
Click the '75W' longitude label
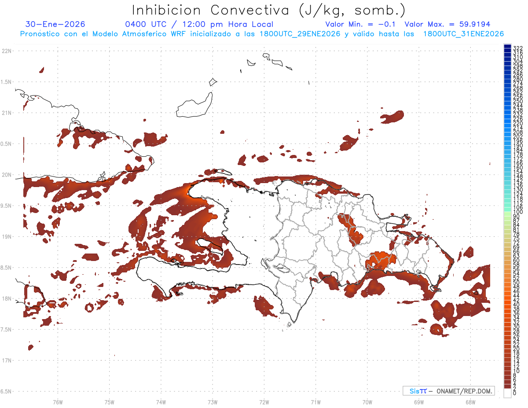pos(109,402)
